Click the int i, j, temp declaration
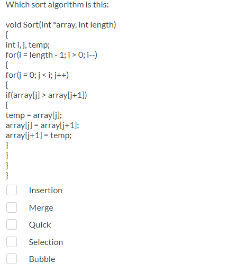The height and width of the screenshot is (272, 245). click(x=28, y=45)
